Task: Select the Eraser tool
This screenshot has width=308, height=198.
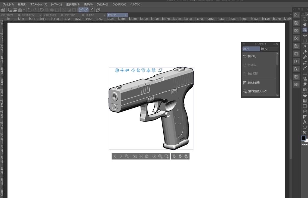Action: [x=304, y=84]
